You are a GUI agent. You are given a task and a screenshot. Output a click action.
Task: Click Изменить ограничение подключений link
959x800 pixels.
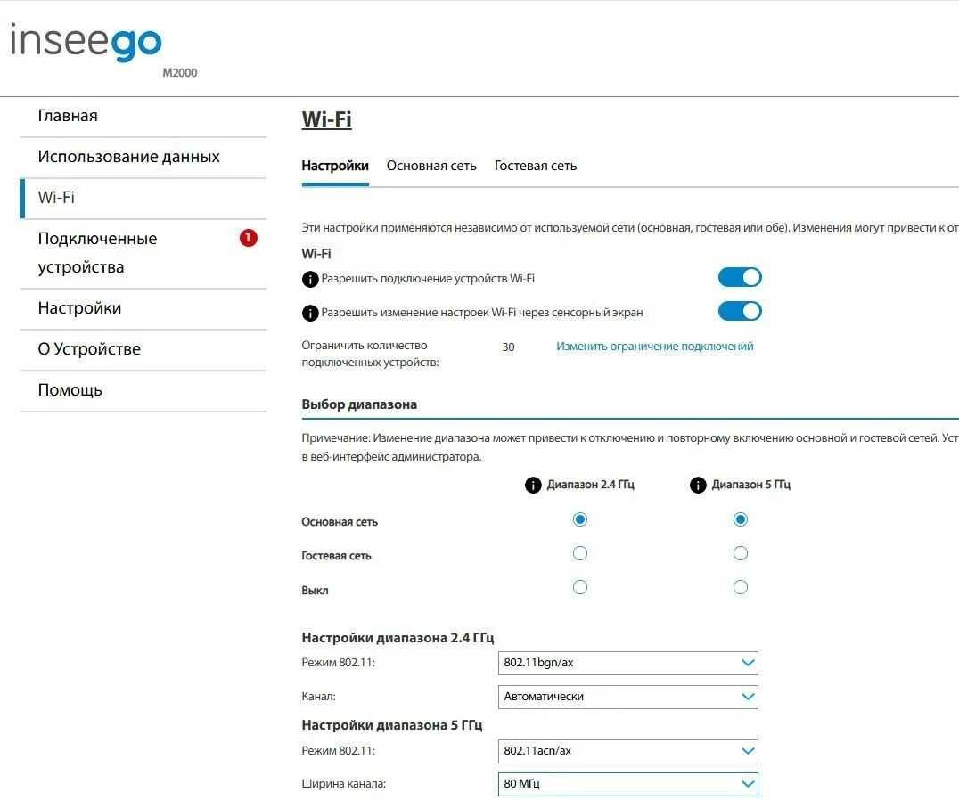[x=655, y=347]
